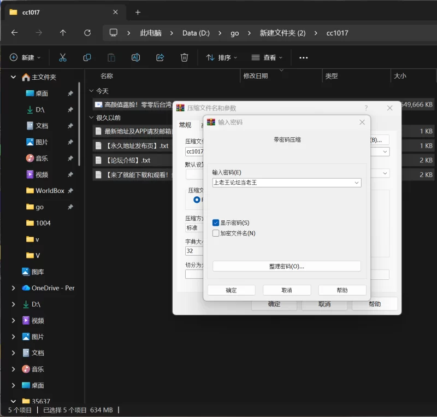This screenshot has width=437, height=417.
Task: Open the three-dots See more menu
Action: 304,58
